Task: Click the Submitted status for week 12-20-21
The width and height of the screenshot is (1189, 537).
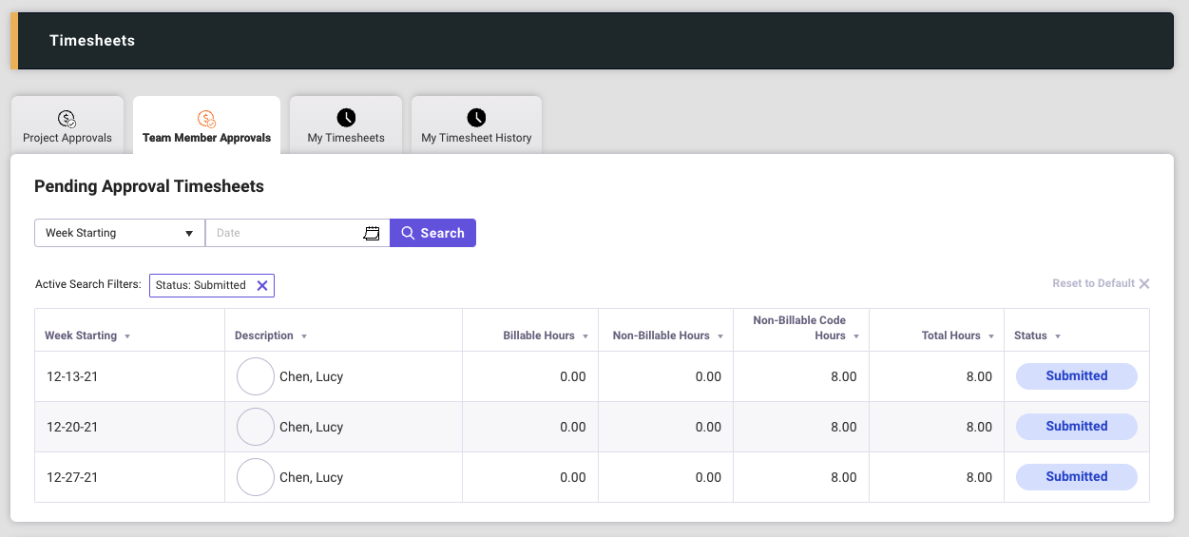Action: coord(1076,427)
